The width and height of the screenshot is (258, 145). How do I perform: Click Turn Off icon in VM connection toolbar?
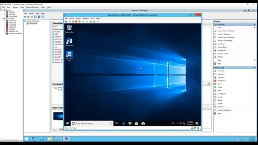(x=73, y=21)
